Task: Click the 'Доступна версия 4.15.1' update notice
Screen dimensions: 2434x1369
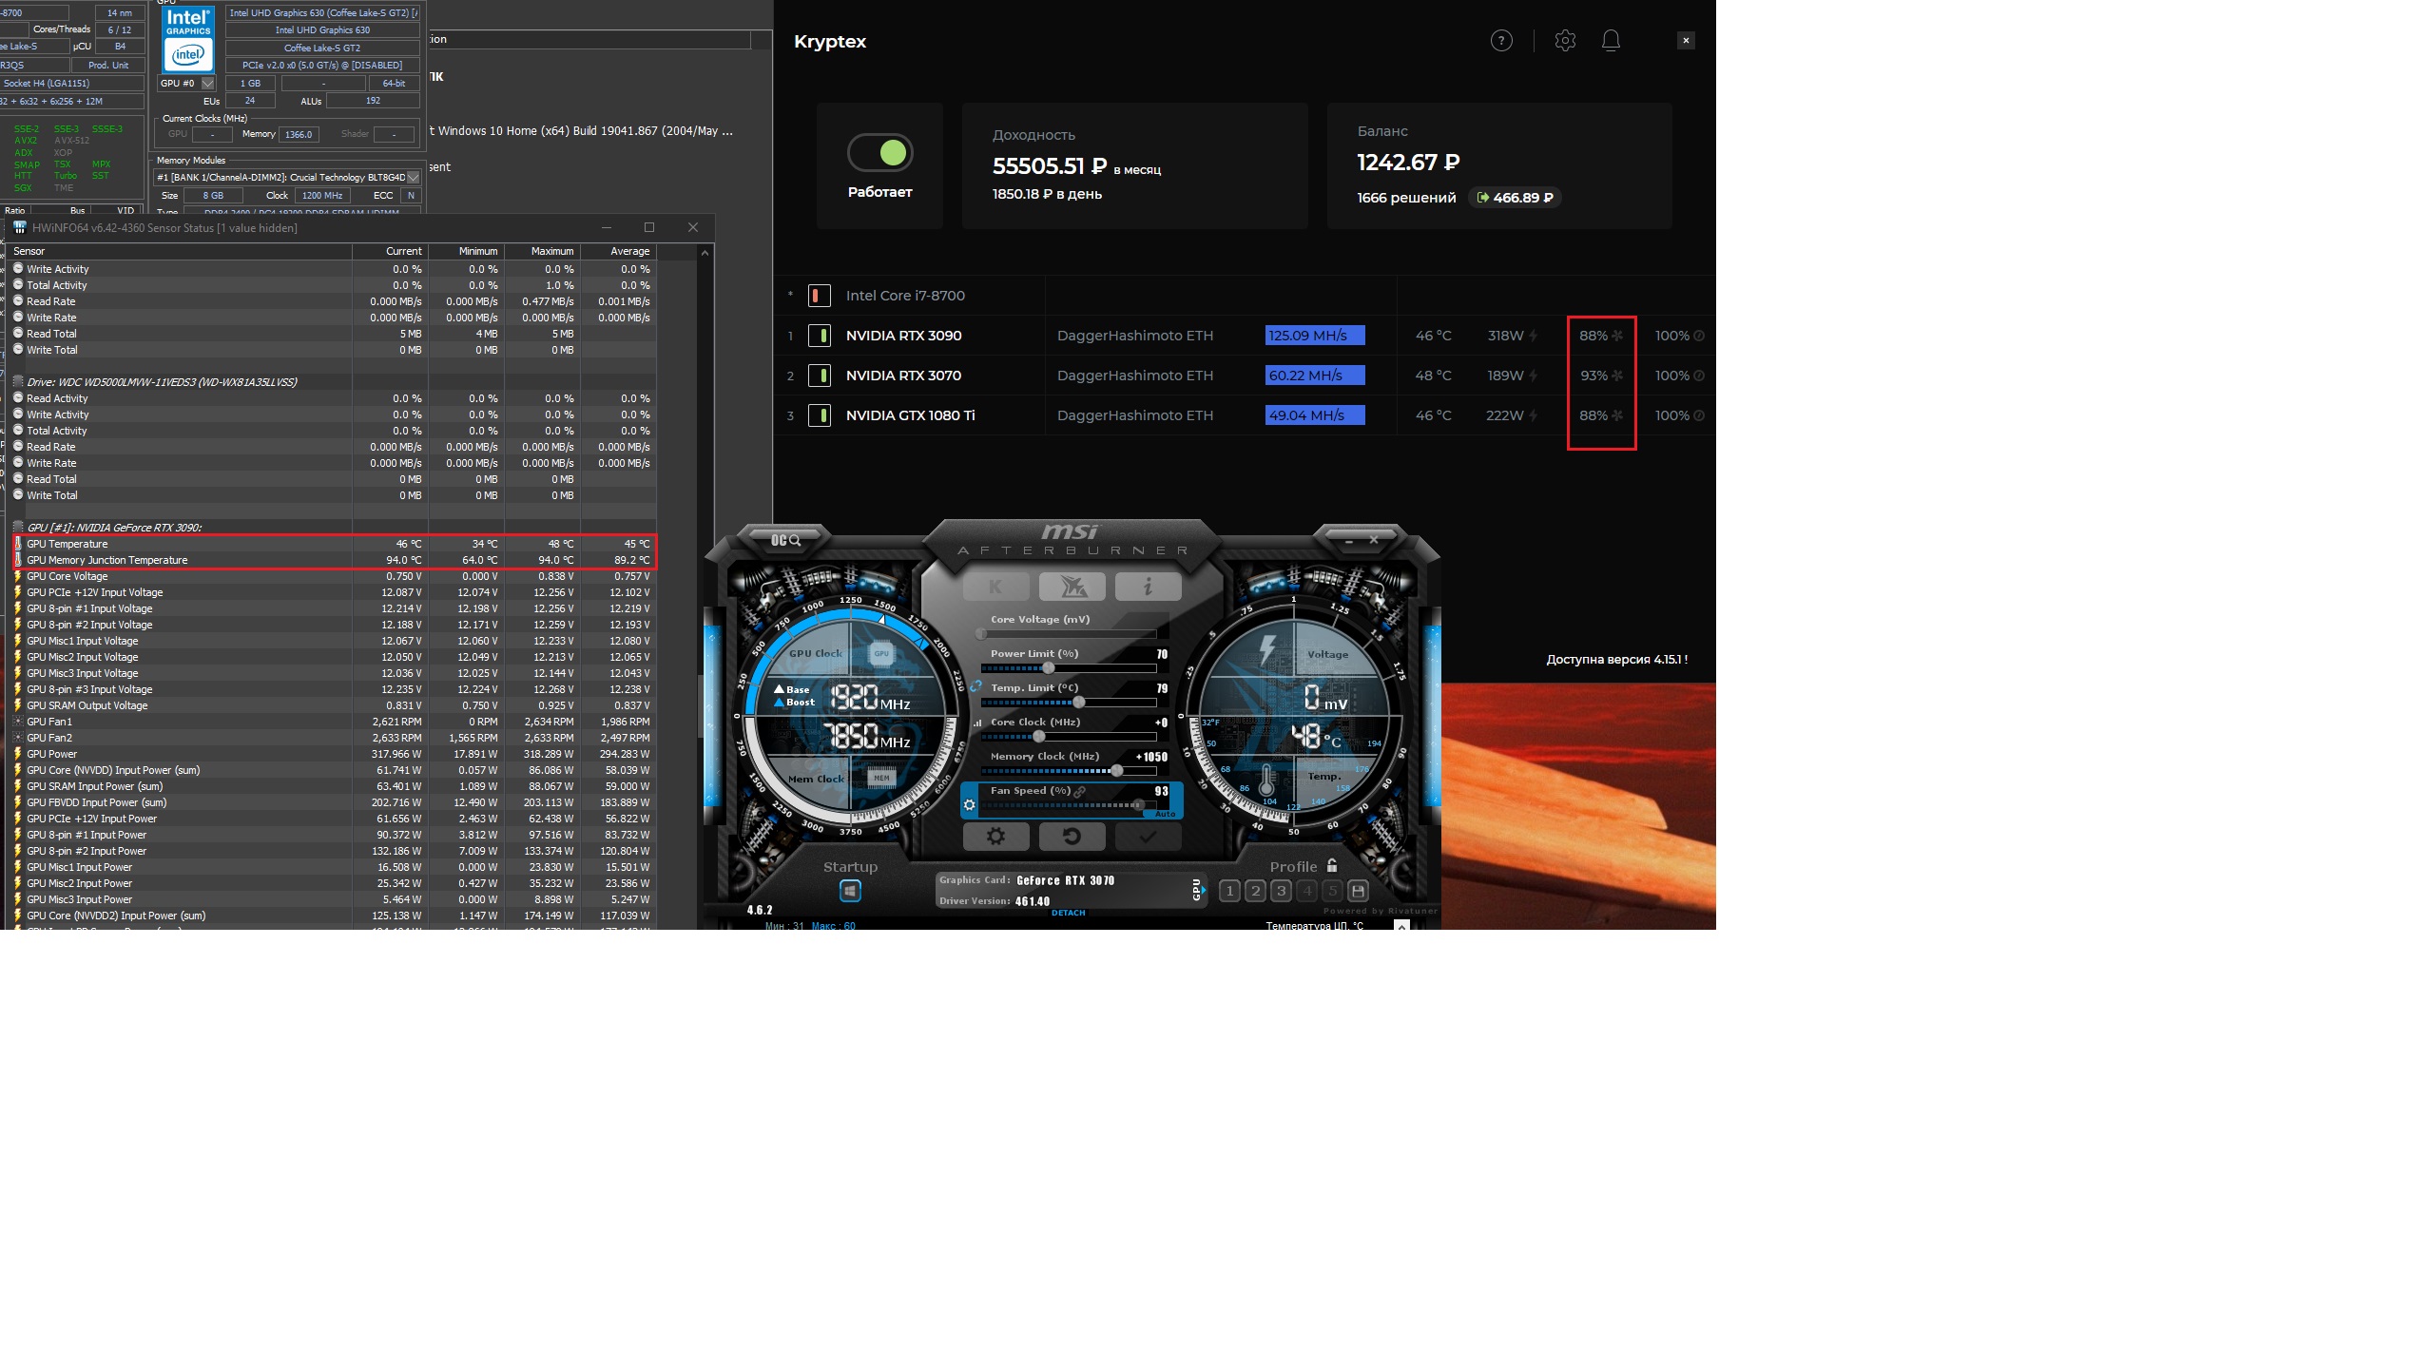Action: coord(1616,659)
